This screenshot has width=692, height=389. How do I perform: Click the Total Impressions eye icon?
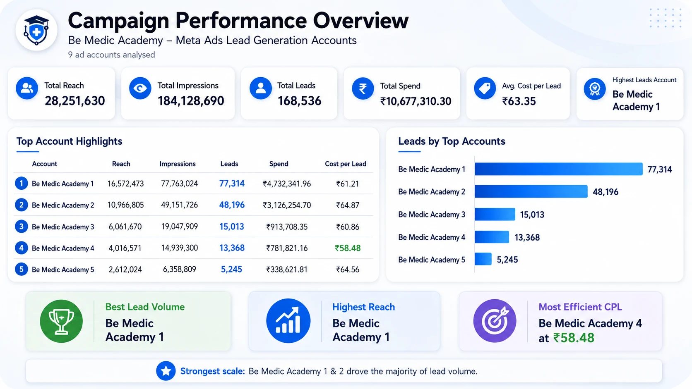140,88
